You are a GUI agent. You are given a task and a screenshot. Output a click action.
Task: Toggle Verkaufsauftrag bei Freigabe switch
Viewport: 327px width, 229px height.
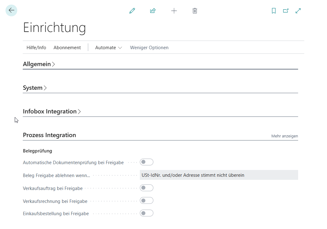tap(147, 188)
